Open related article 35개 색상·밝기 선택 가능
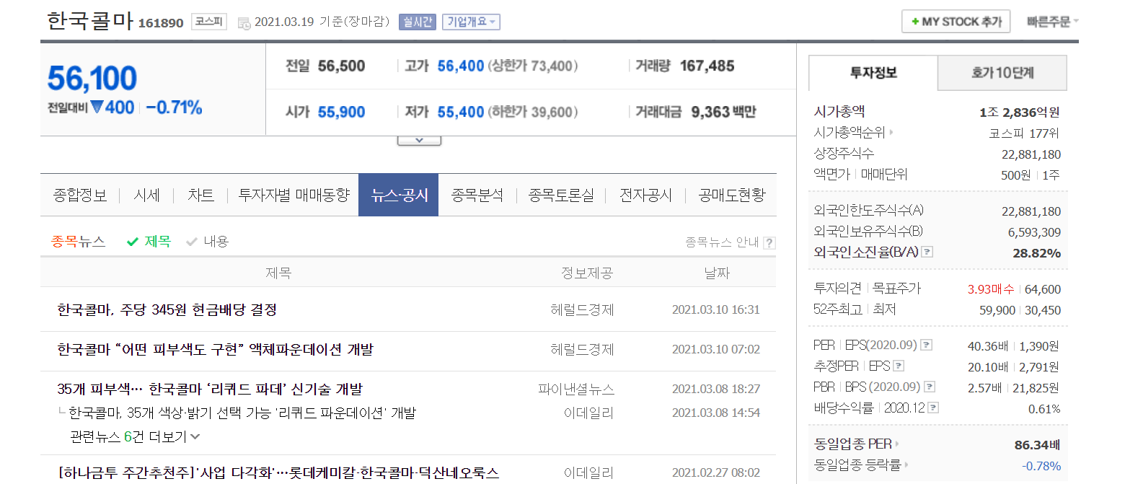Viewport: 1125px width, 484px height. 242,413
